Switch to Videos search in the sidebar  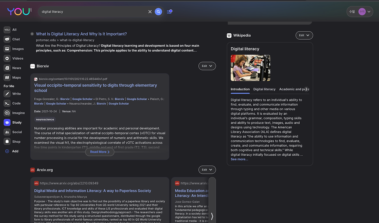point(14,58)
